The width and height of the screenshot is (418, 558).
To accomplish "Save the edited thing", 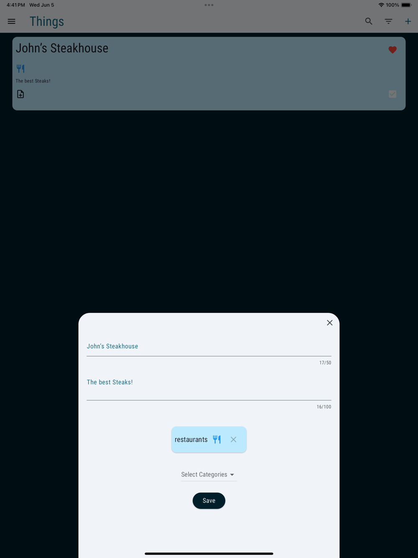I will 209,501.
